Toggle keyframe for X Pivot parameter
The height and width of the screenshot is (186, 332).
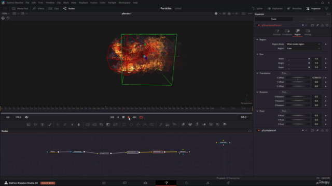pyautogui.click(x=326, y=116)
